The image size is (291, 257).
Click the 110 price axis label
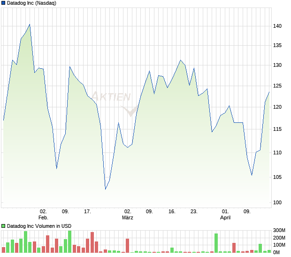coord(277,153)
